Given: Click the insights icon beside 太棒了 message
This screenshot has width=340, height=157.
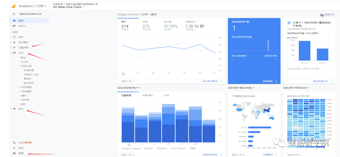Looking at the screenshot, I should 289,23.
